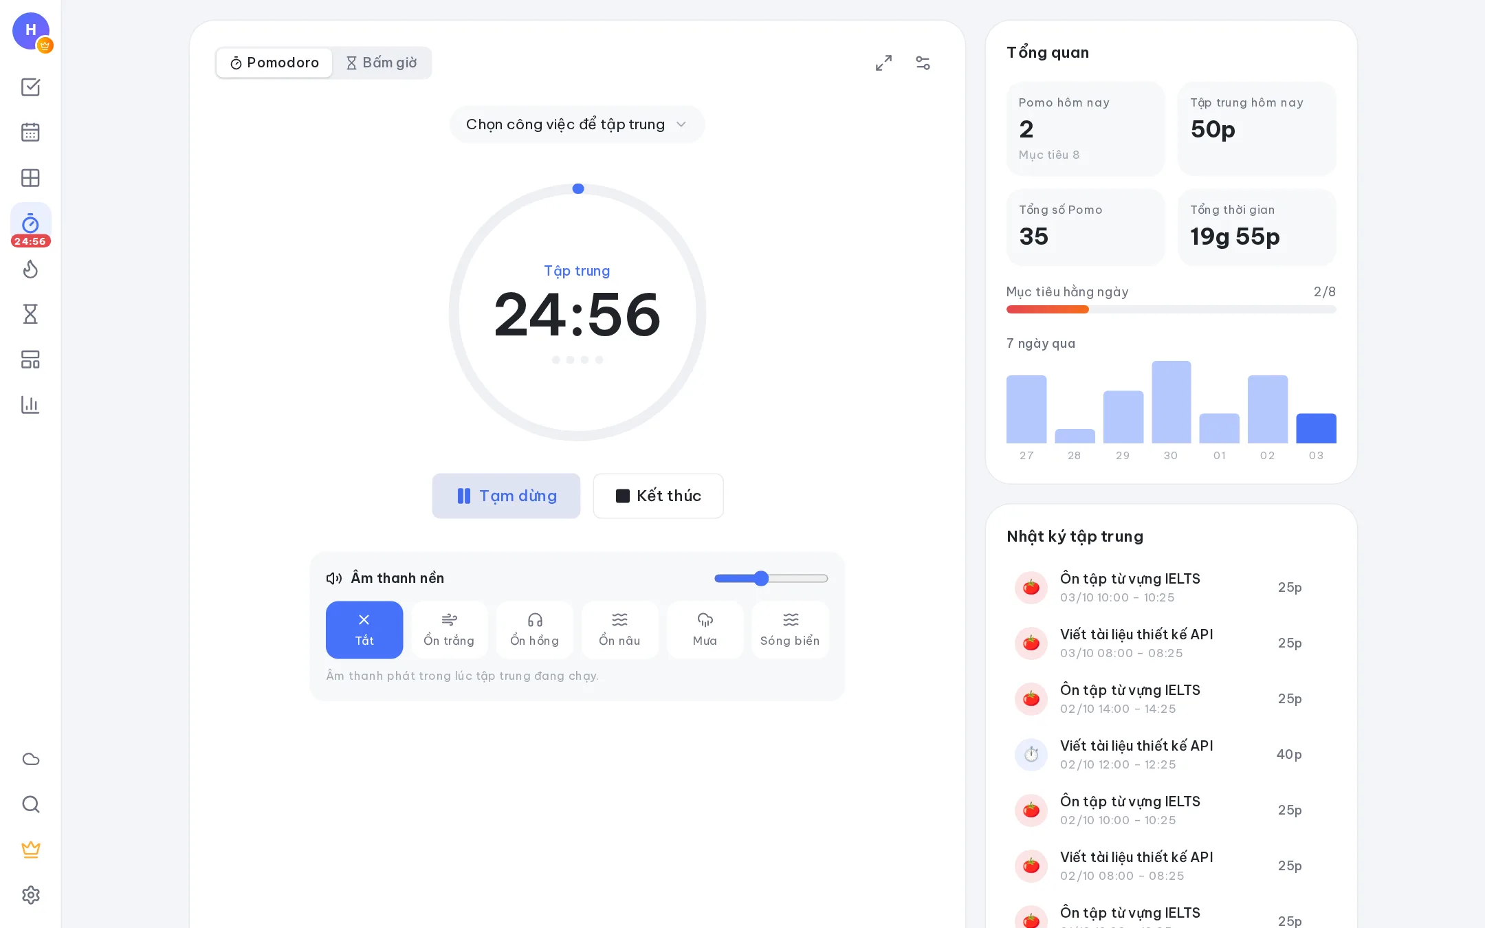This screenshot has width=1485, height=928.
Task: Select the Ồn nâu background sound
Action: click(x=619, y=630)
